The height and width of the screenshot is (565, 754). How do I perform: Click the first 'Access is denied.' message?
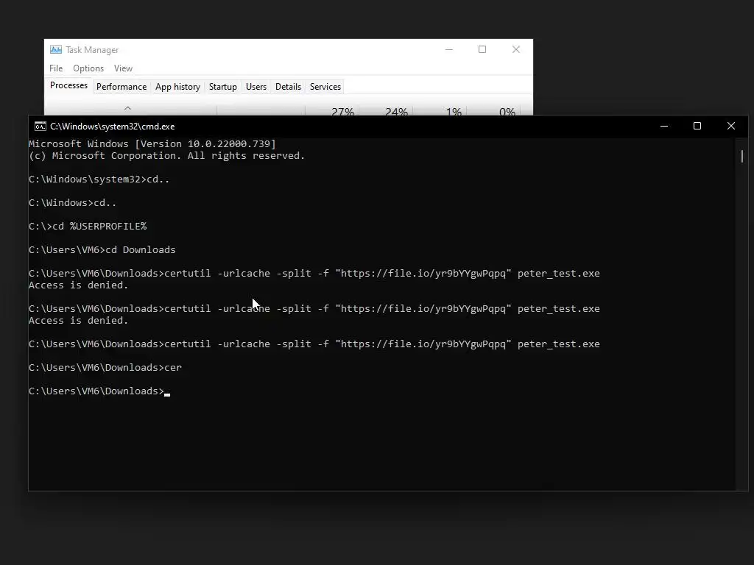(78, 285)
